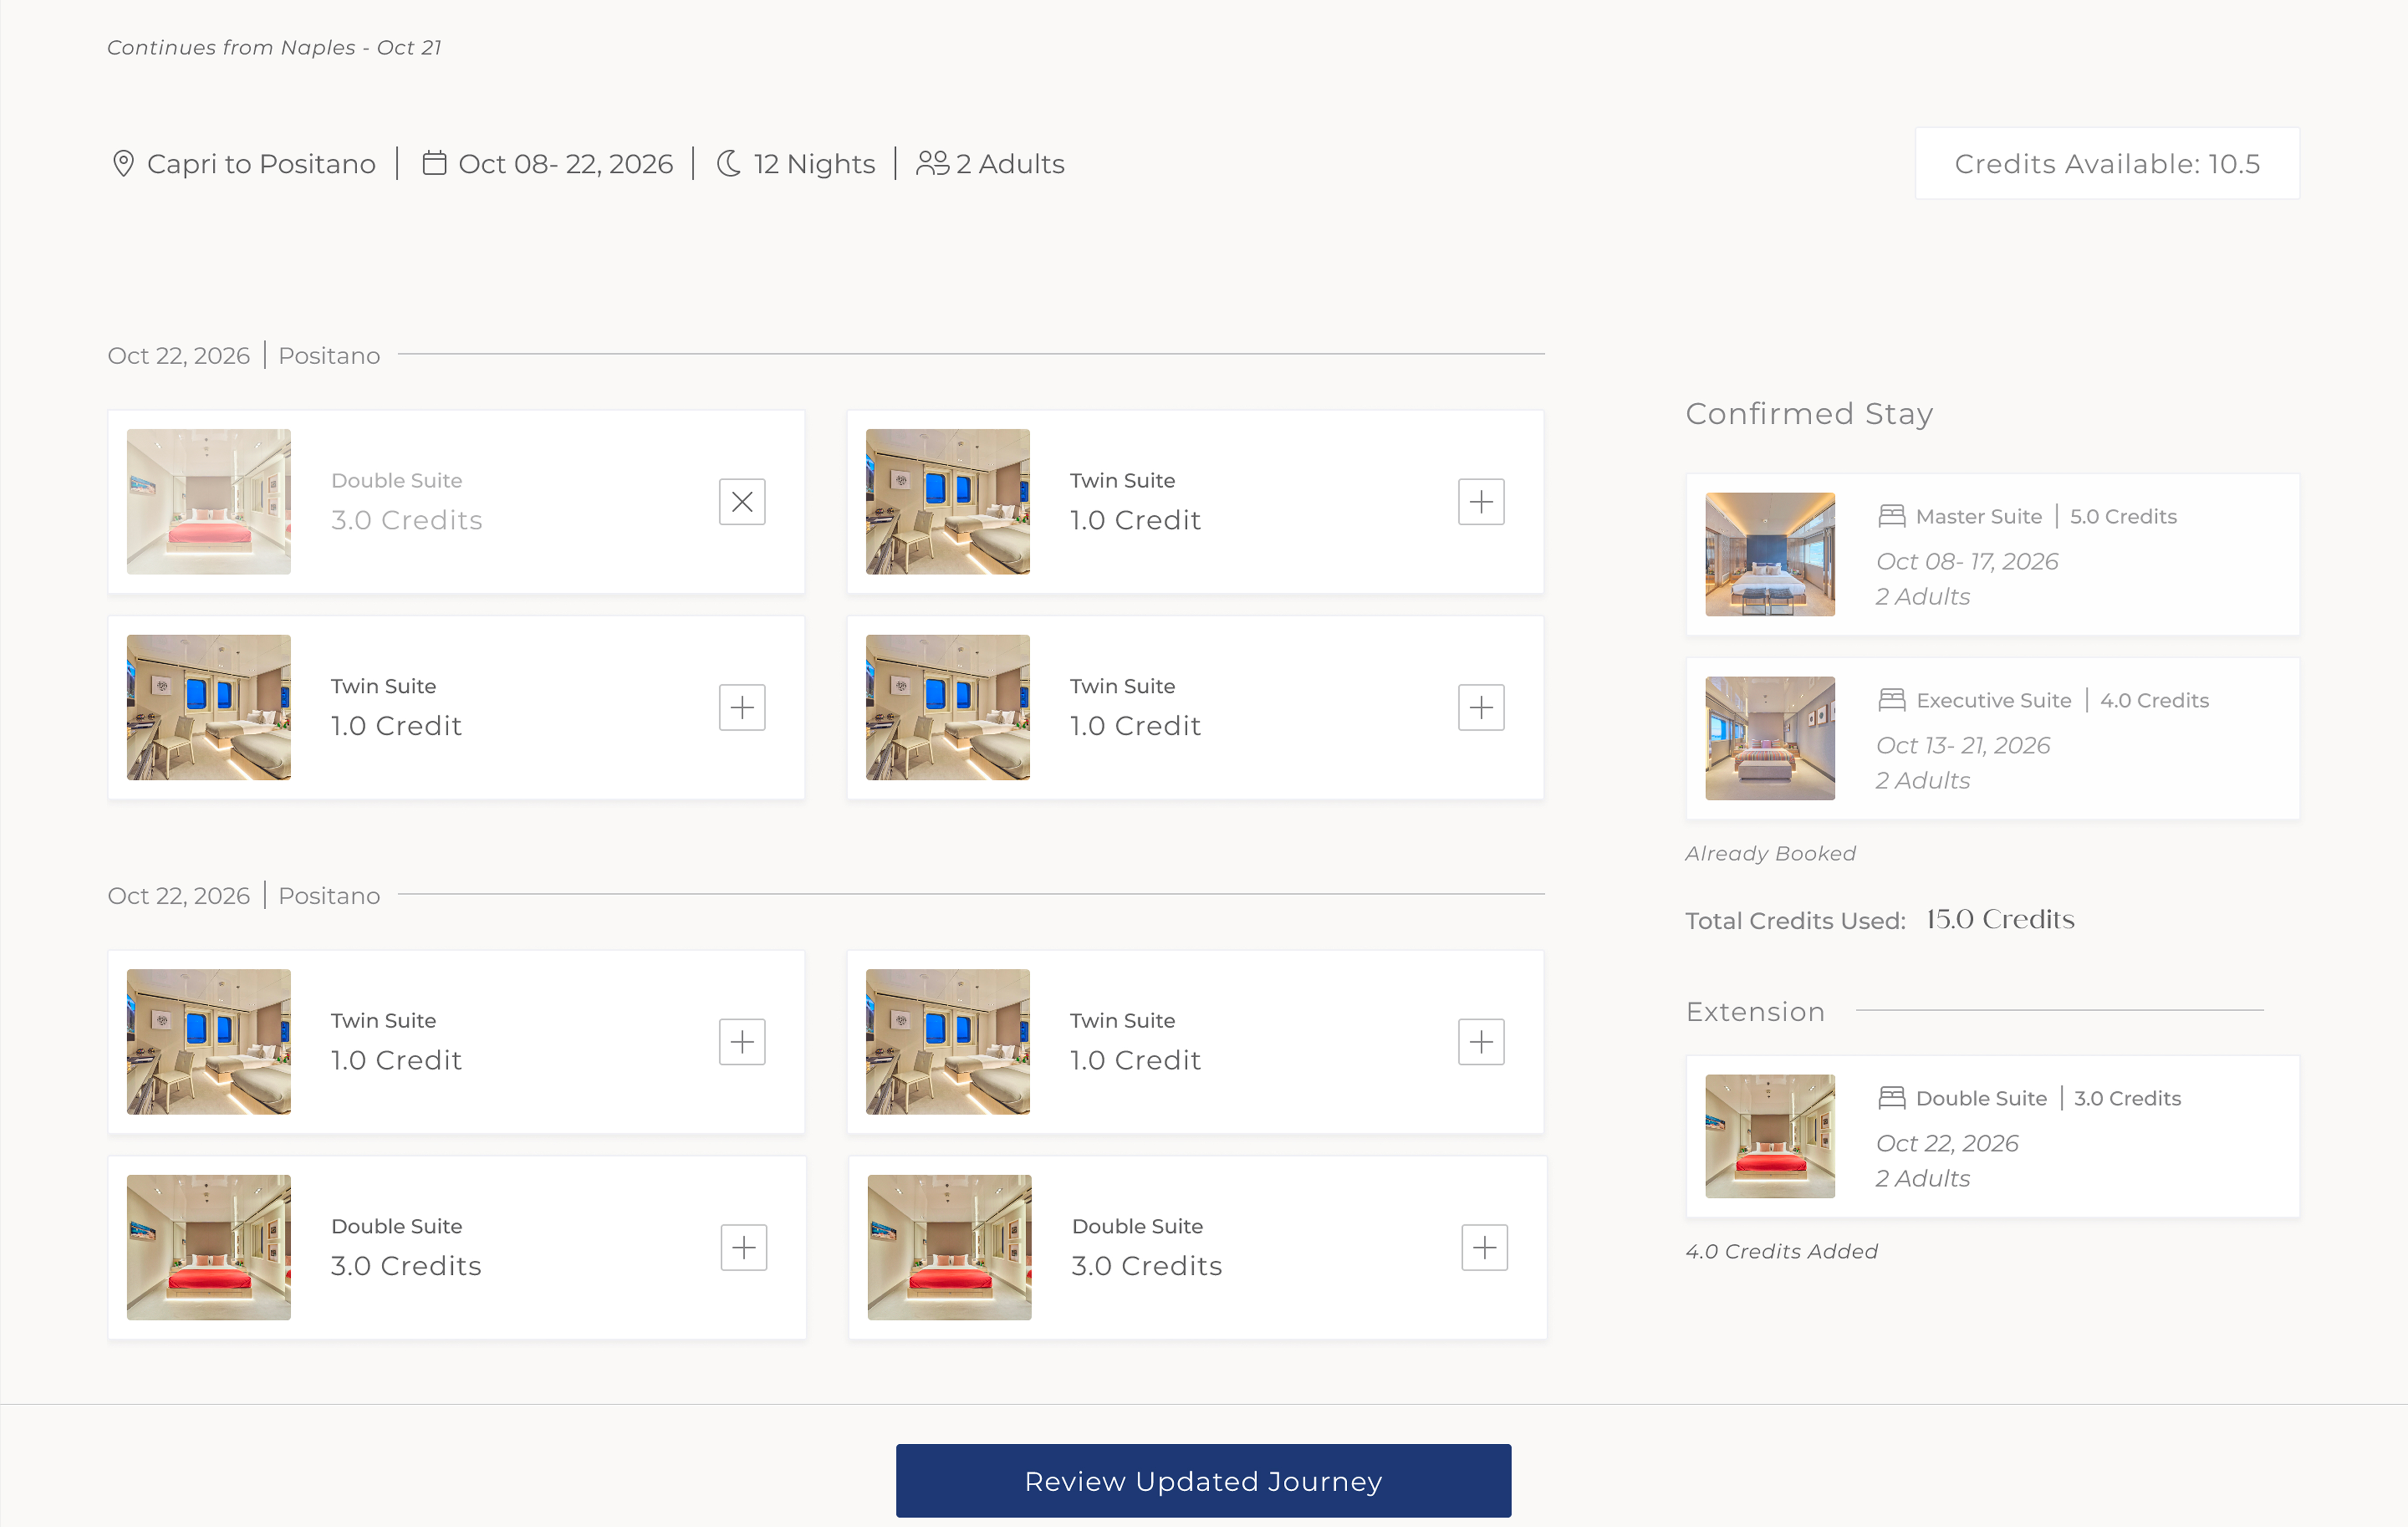The width and height of the screenshot is (2408, 1527).
Task: Add the bottom-right Twin Suite of first section
Action: [1481, 707]
